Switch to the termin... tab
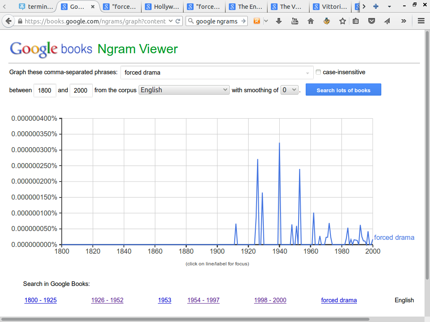The height and width of the screenshot is (322, 430). (x=36, y=7)
